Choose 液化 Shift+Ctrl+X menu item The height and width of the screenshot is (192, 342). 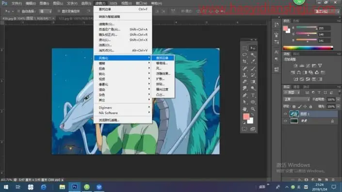[x=123, y=40]
